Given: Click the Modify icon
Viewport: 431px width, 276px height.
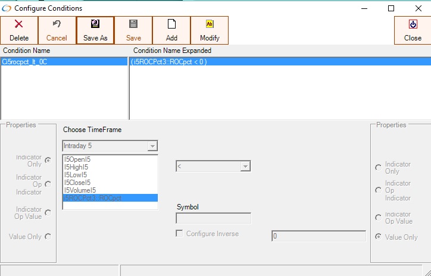Looking at the screenshot, I should point(210,24).
